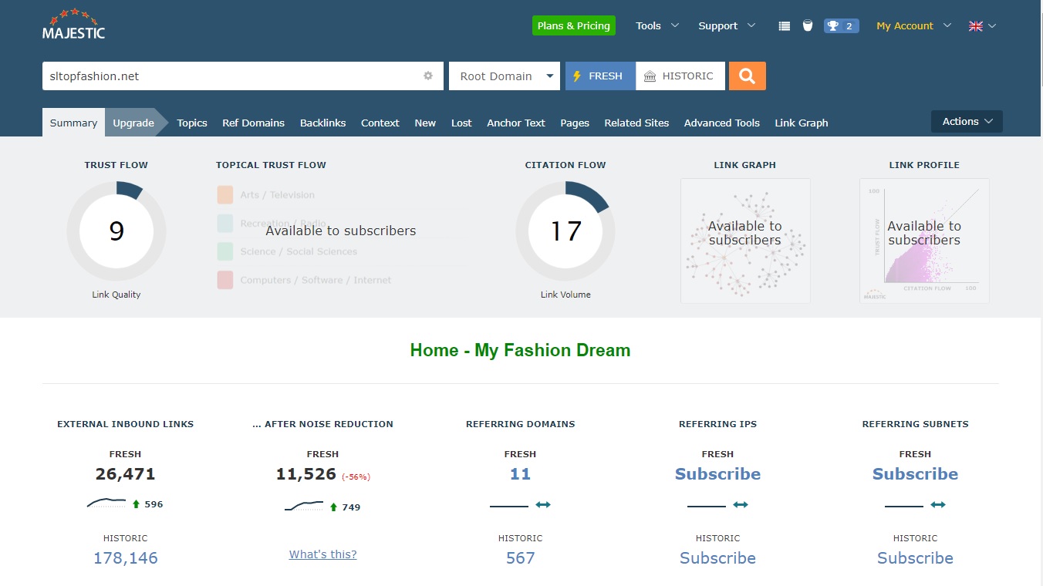The width and height of the screenshot is (1043, 586).
Task: Open the list icon in header
Action: coord(785,25)
